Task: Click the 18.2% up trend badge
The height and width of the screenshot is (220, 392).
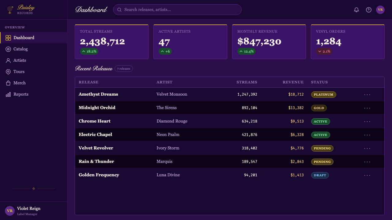Action: tap(89, 51)
